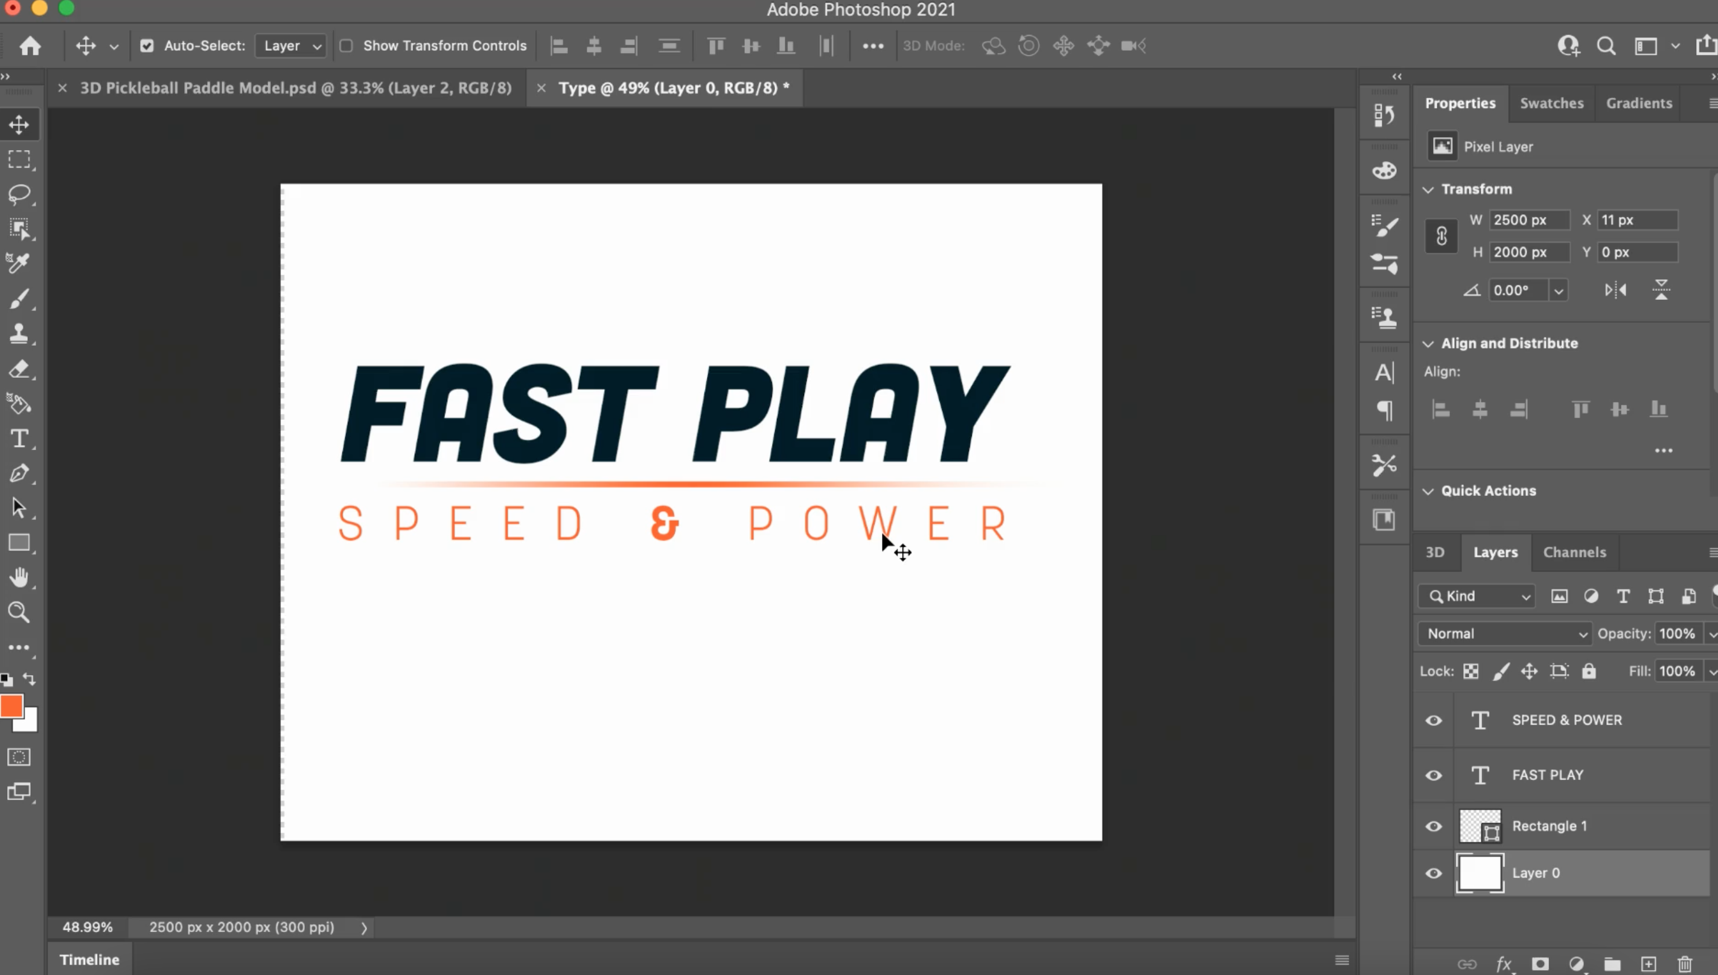Disable the Auto-Select checkbox

point(147,45)
